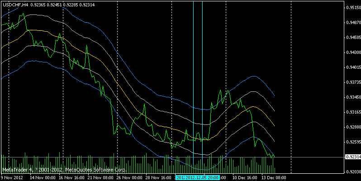361x181 pixels.
Task: Click the 0.94585 price axis label
Action: pos(353,38)
